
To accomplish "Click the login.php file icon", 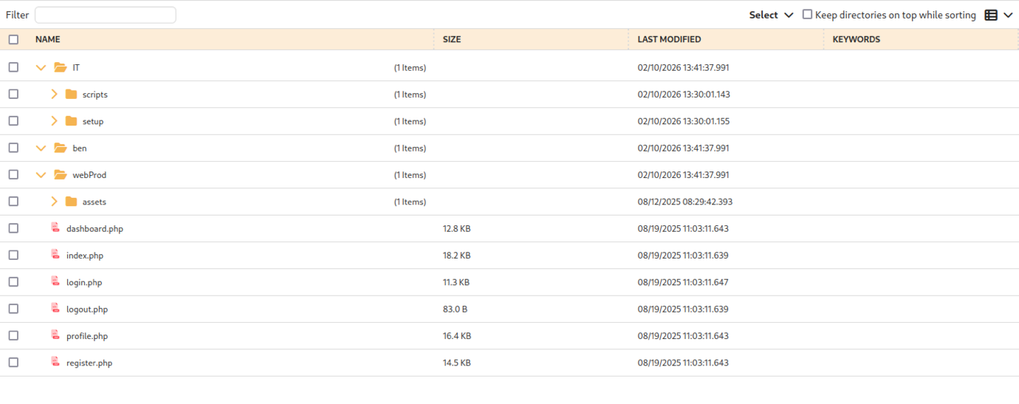I will (55, 282).
